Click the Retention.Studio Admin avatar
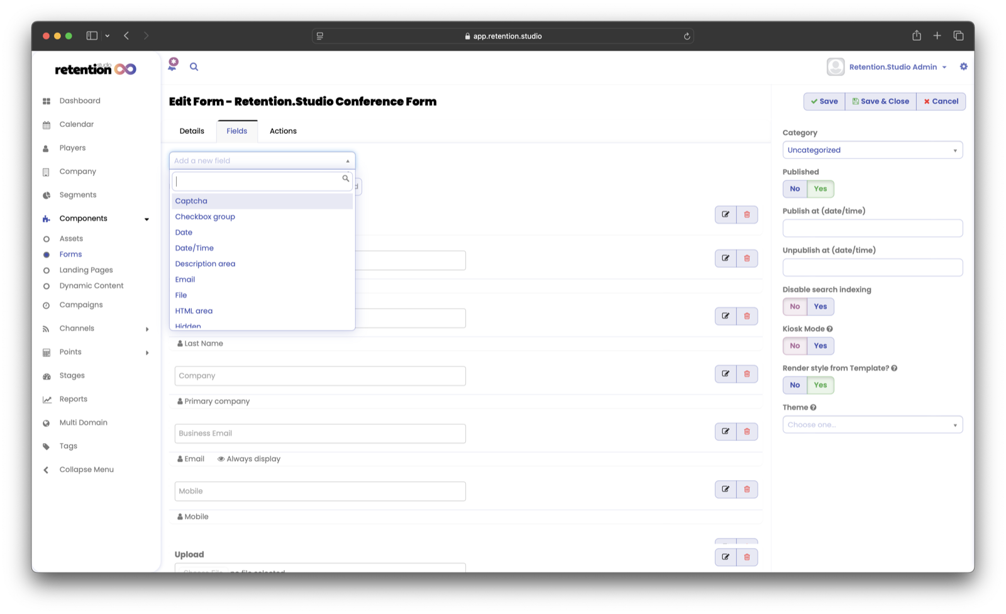This screenshot has width=1006, height=614. [836, 67]
